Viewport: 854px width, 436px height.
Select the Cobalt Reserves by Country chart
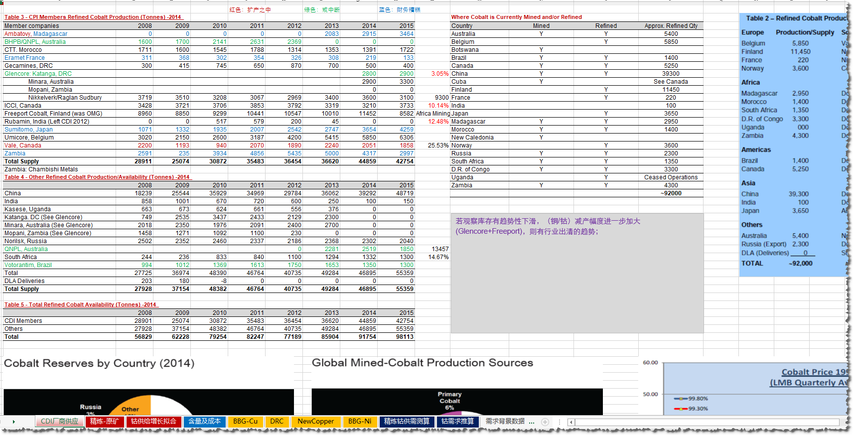[x=148, y=385]
